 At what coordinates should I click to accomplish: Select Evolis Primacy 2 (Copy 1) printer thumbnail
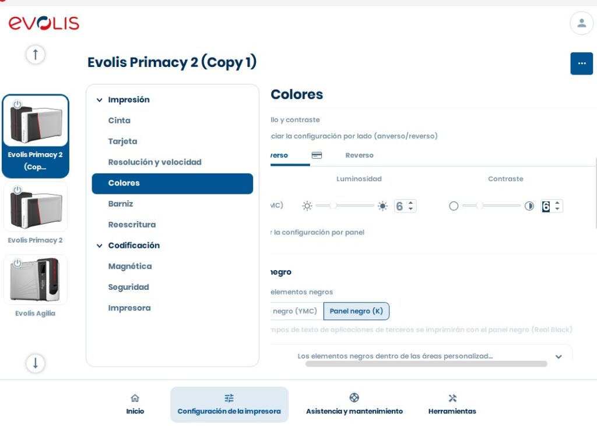click(x=36, y=136)
